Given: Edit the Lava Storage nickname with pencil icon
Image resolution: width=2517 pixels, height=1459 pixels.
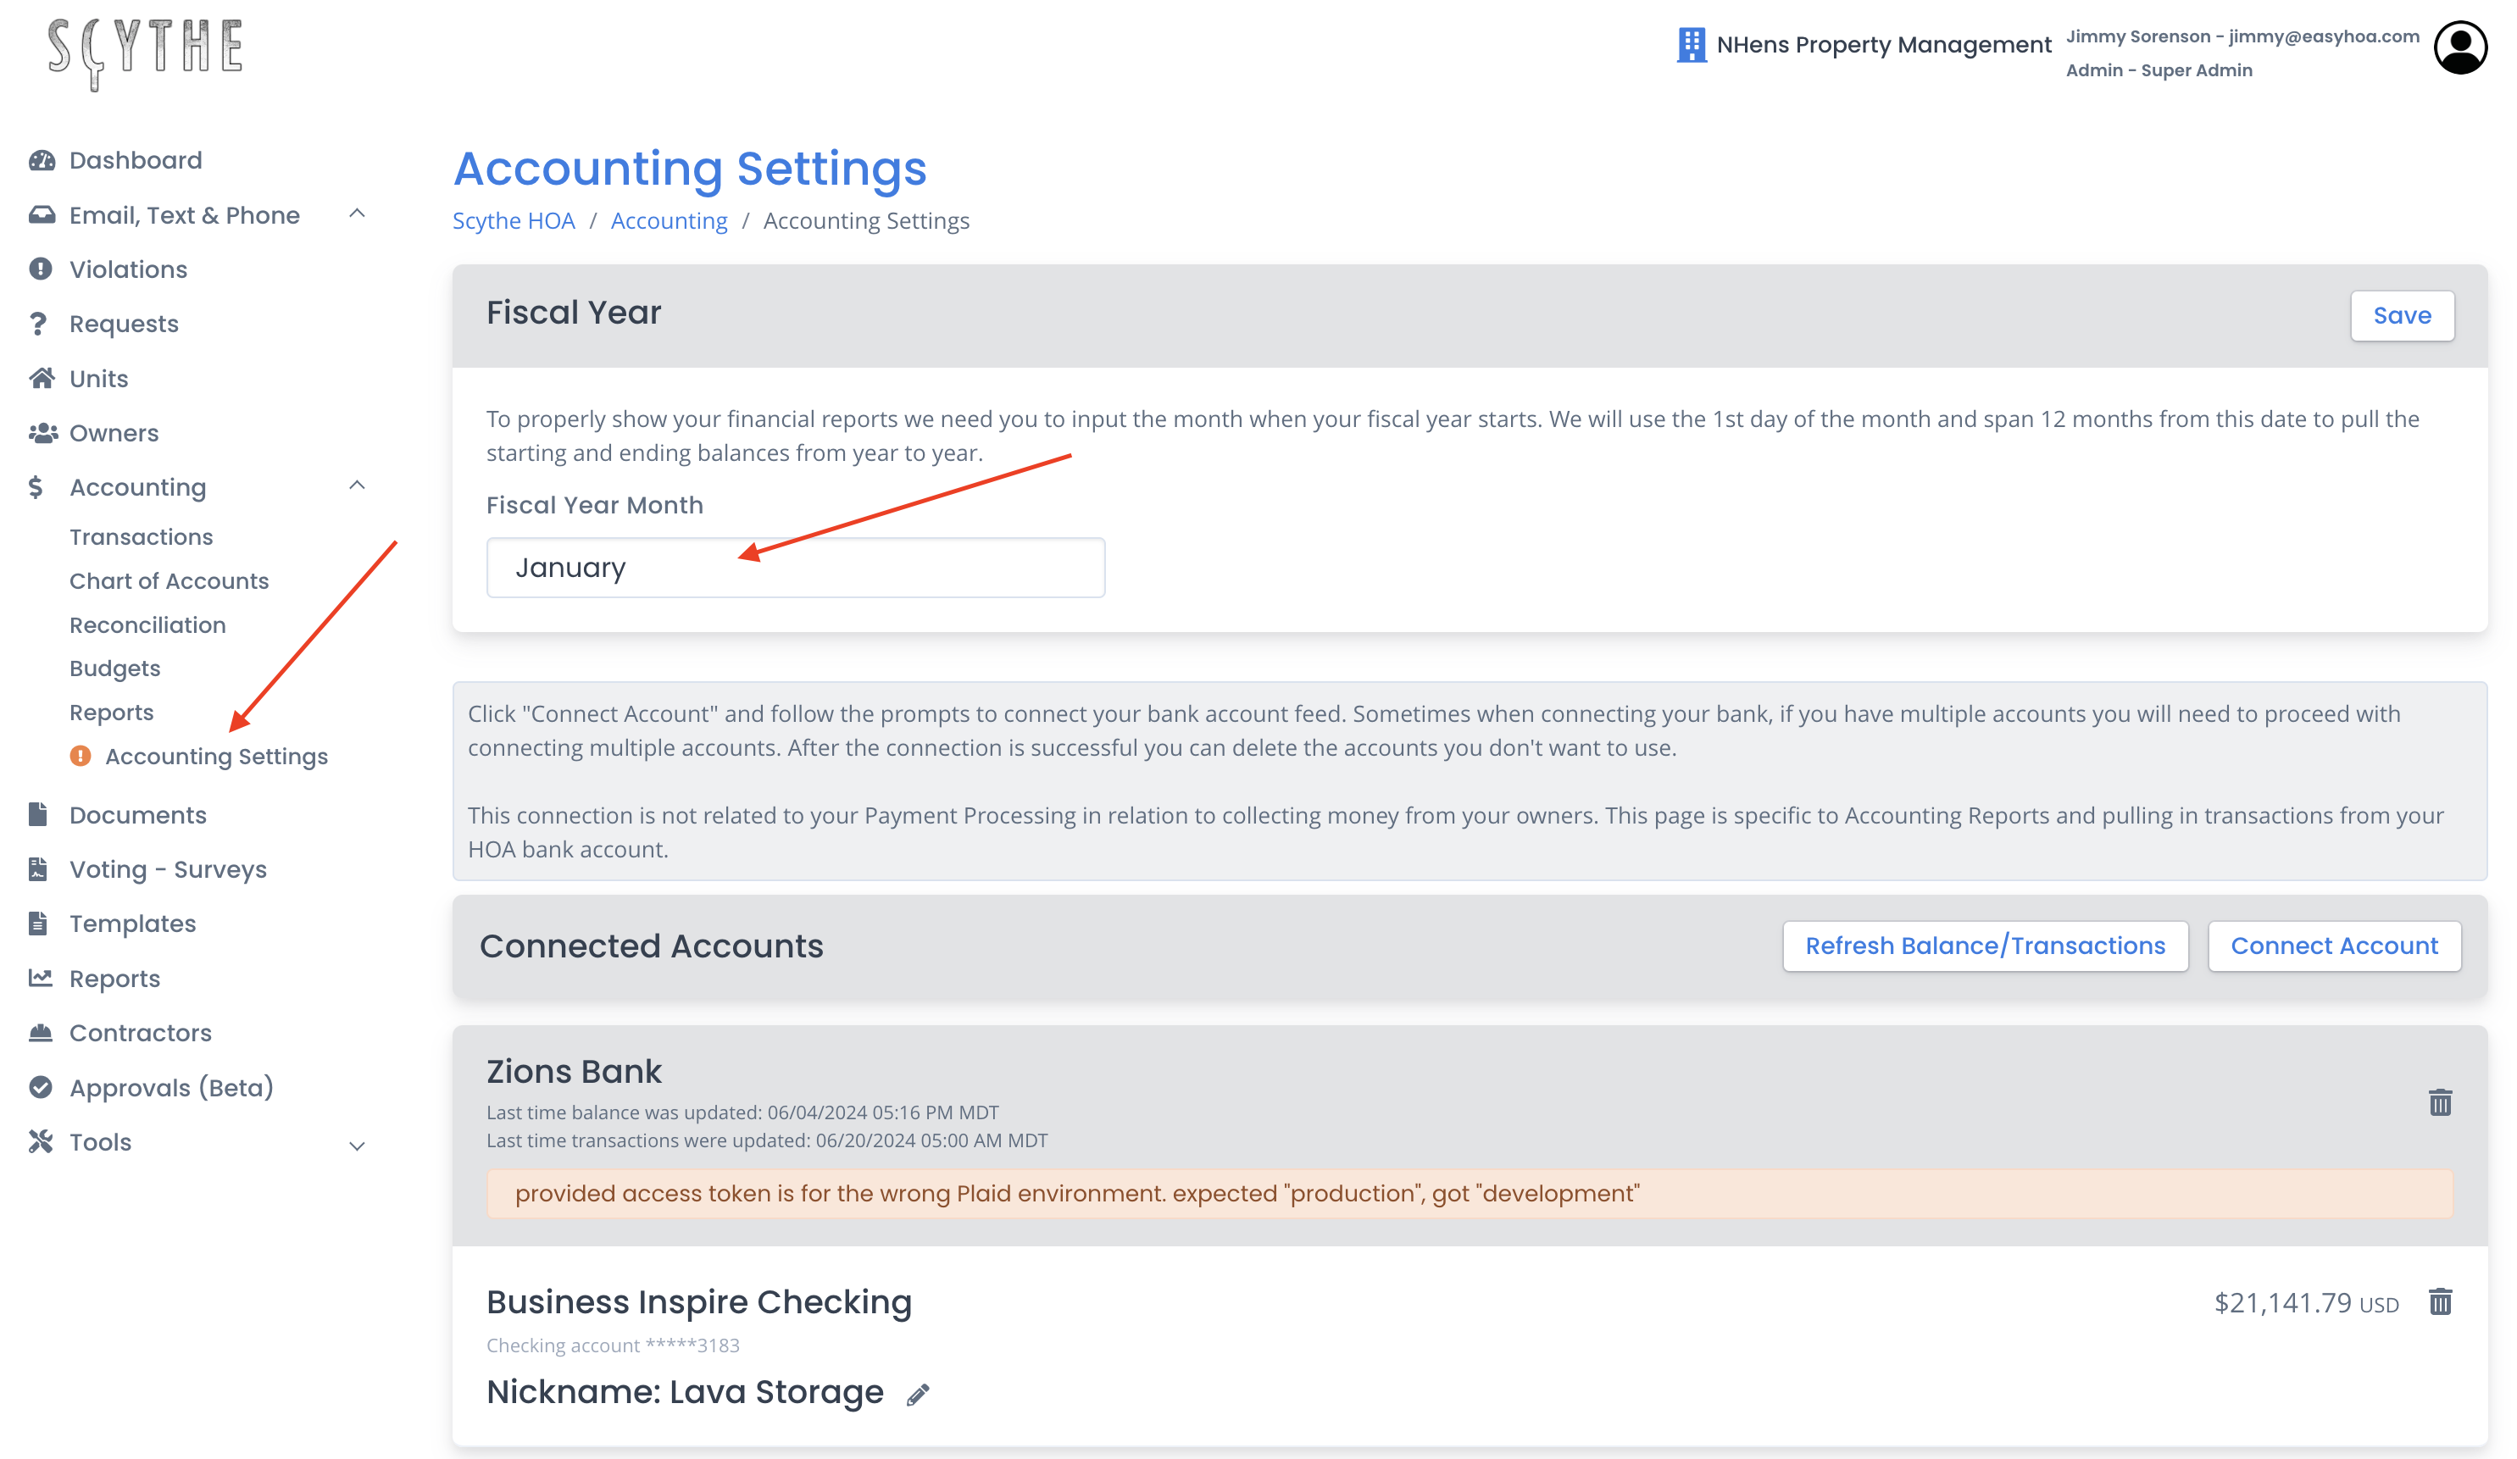Looking at the screenshot, I should 918,1394.
